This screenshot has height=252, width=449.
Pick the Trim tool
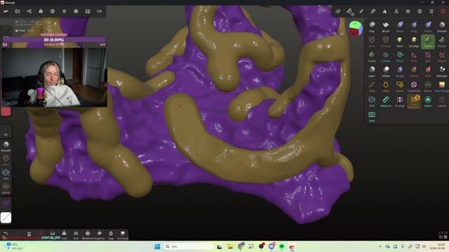414,56
